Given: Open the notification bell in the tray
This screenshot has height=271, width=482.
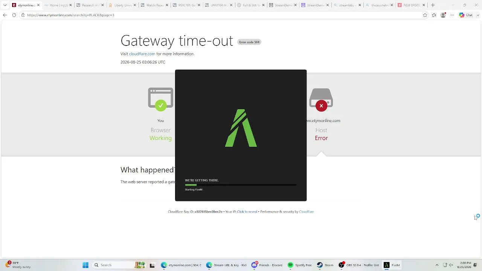Looking at the screenshot, I should (x=475, y=265).
